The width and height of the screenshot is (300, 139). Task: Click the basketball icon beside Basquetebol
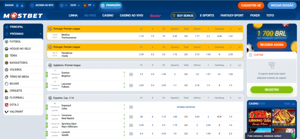tap(7, 62)
